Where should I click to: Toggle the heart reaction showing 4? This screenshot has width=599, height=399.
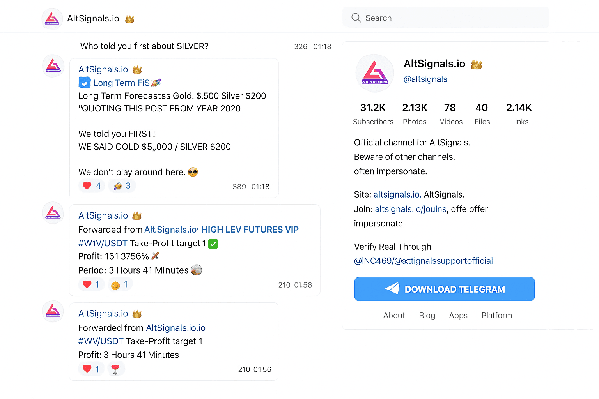[92, 186]
